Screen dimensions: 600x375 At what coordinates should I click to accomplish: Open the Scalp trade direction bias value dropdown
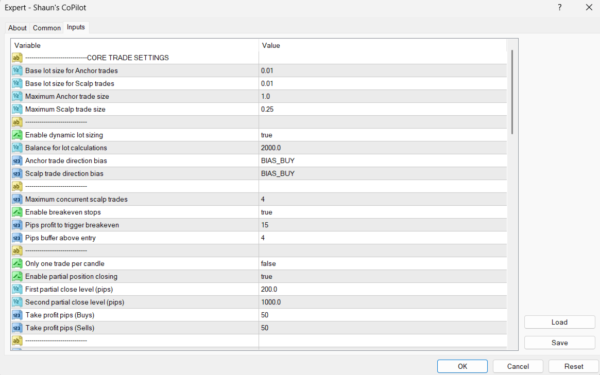(383, 173)
